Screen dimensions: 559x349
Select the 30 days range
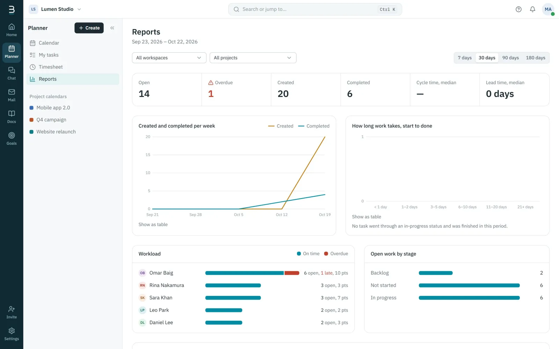(x=487, y=58)
